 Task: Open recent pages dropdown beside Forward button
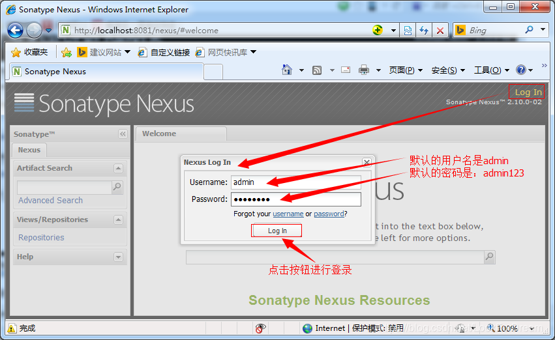click(48, 31)
